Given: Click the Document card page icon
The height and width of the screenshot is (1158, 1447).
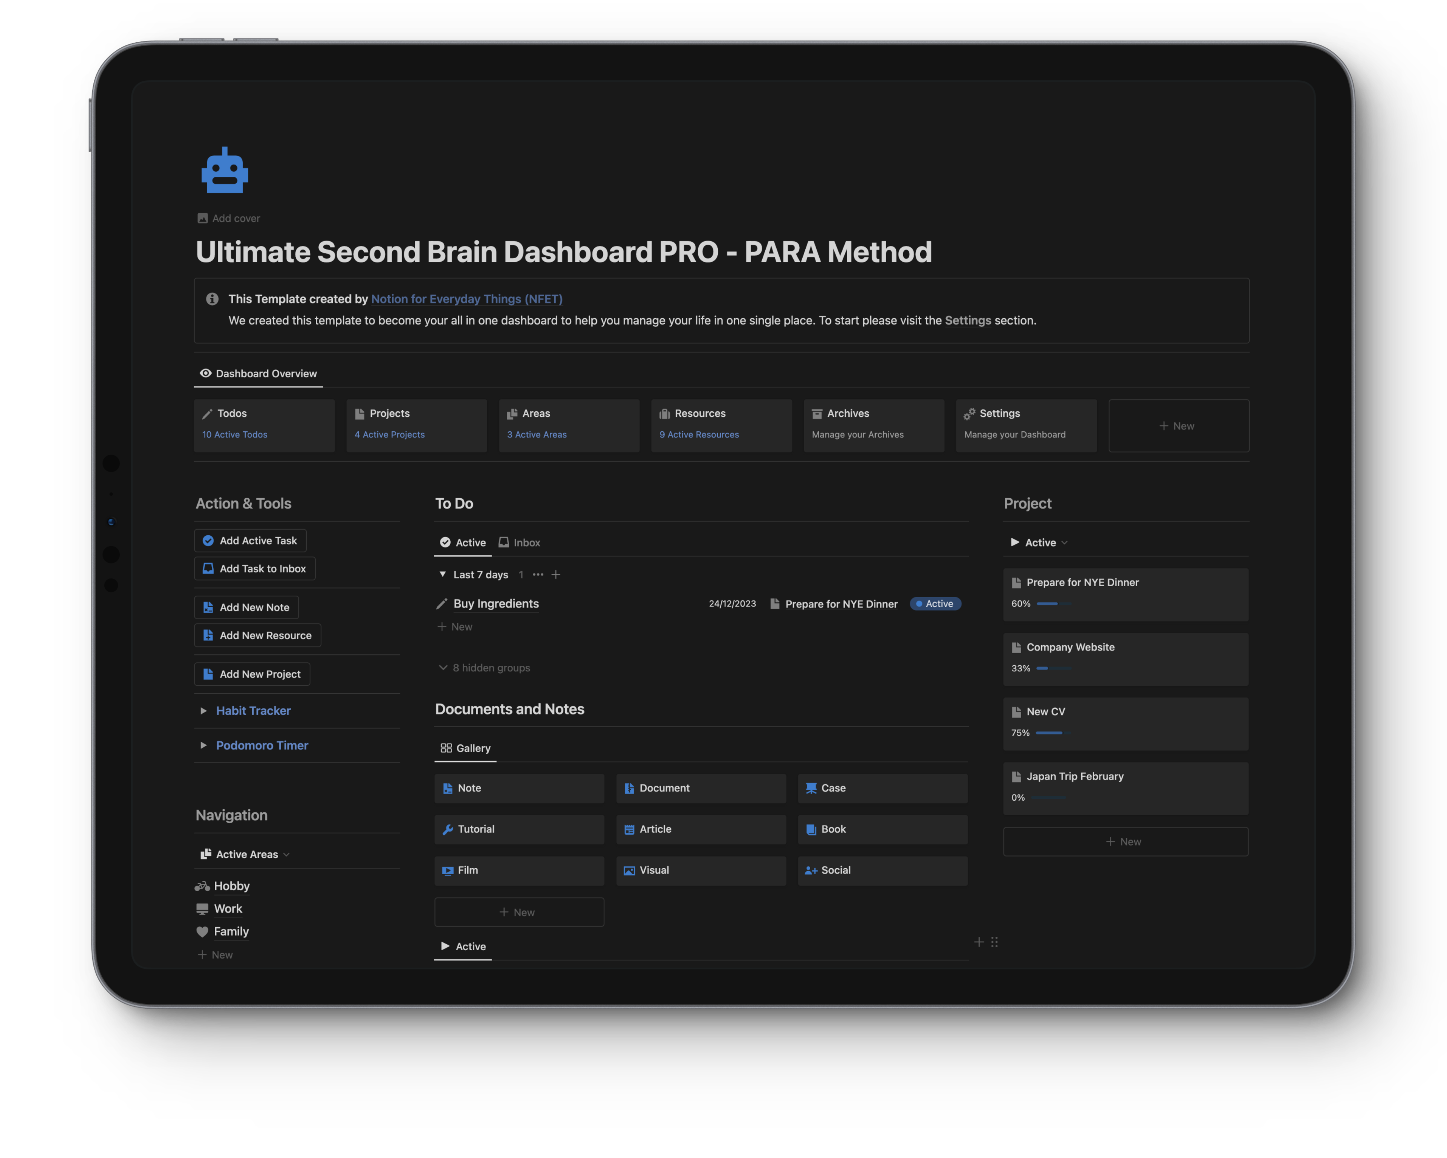Looking at the screenshot, I should tap(630, 788).
